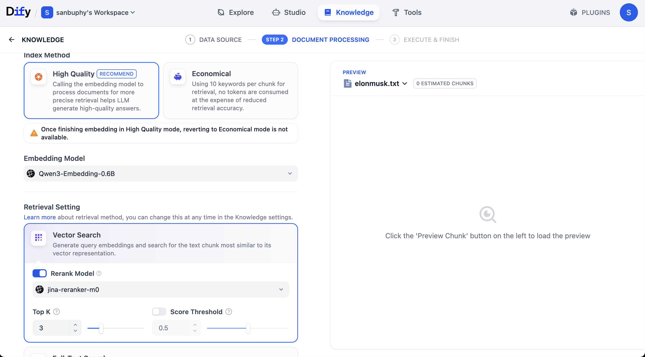The height and width of the screenshot is (357, 645).
Task: Go to the Explore tab
Action: tap(236, 12)
